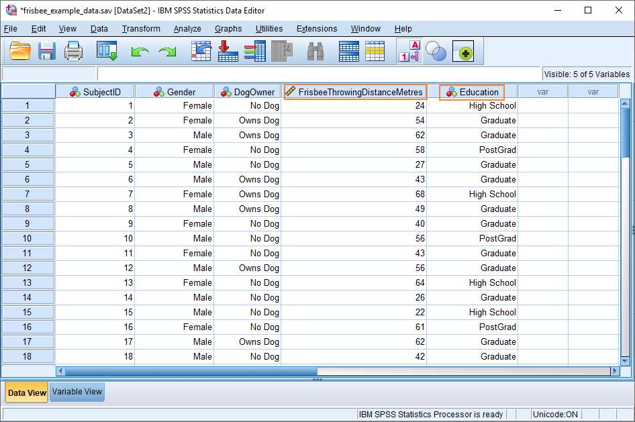The width and height of the screenshot is (635, 422).
Task: Click the cell editor input field
Action: pyautogui.click(x=319, y=74)
